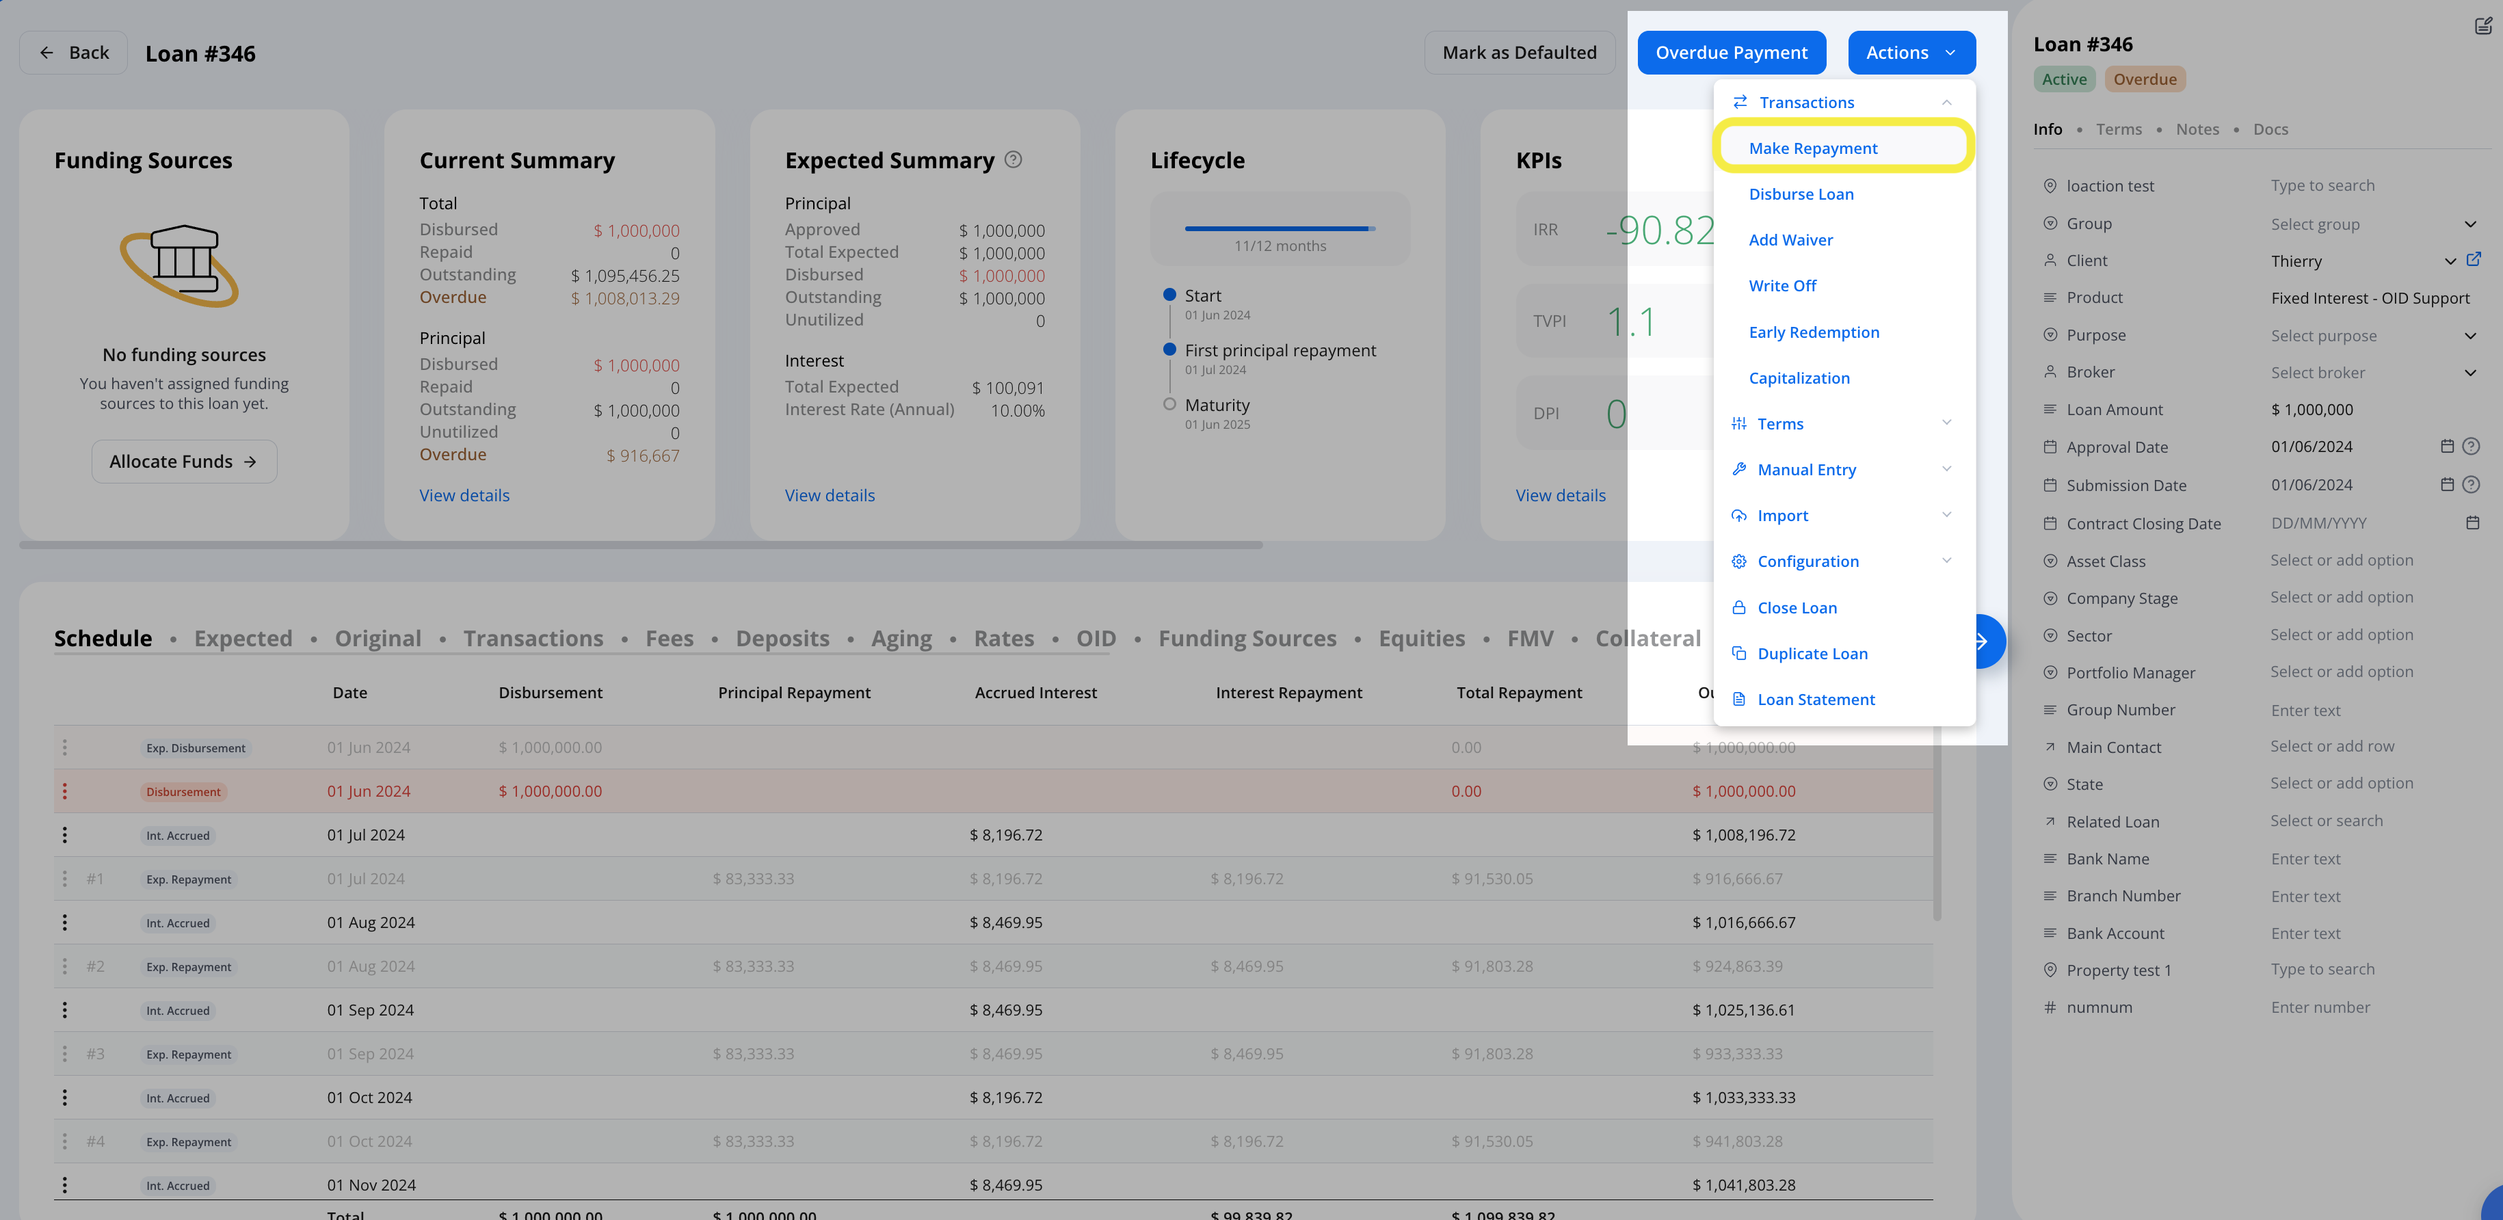Open row menu for Int. Accrued 01 Jul 2024

[x=65, y=836]
